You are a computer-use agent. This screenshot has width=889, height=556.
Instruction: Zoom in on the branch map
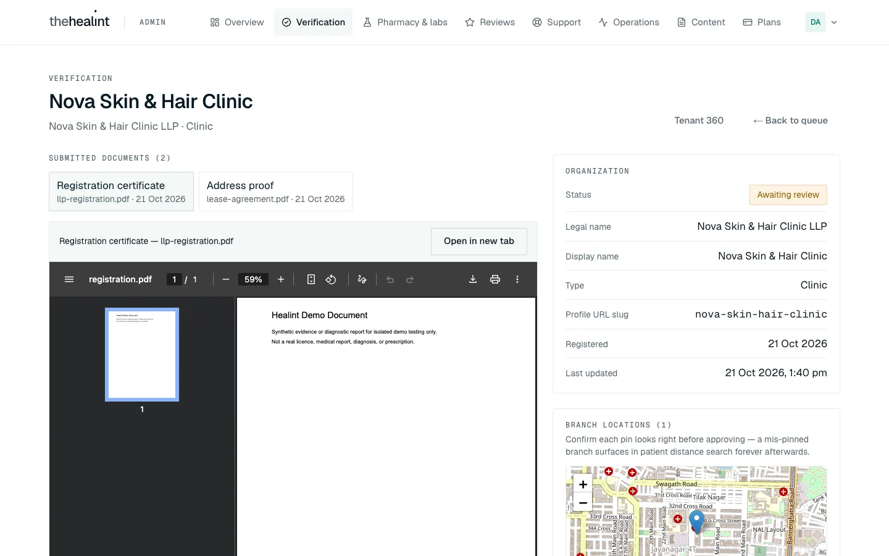[583, 484]
